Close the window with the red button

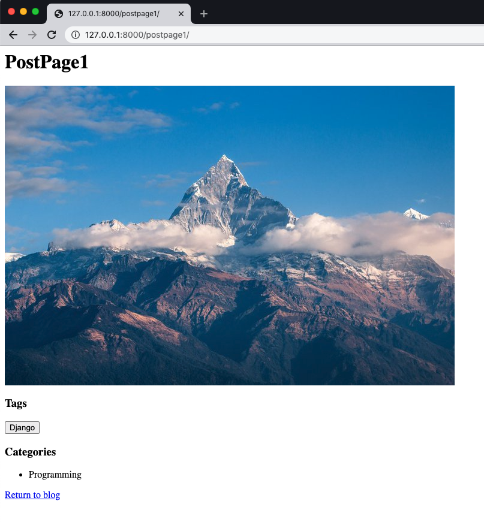(11, 11)
